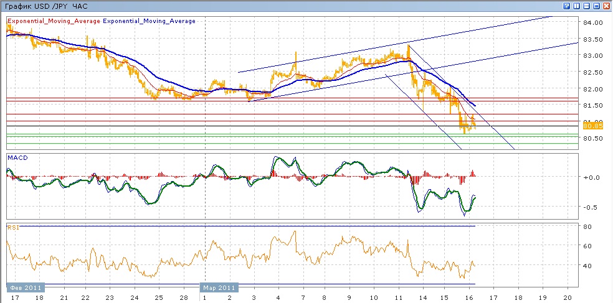This screenshot has width=613, height=303.
Task: Click the help question mark icon
Action: click(x=566, y=6)
